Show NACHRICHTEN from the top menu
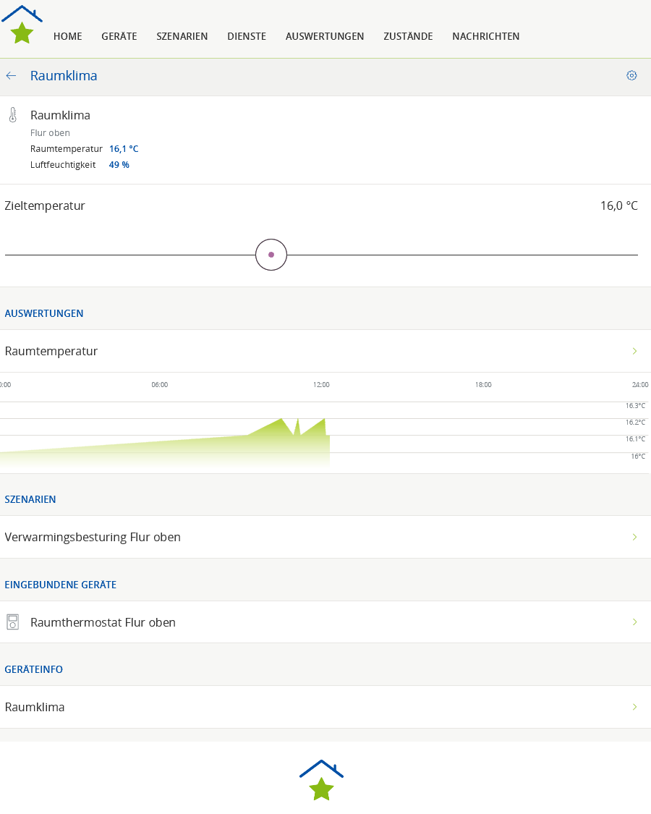651x814 pixels. (486, 36)
